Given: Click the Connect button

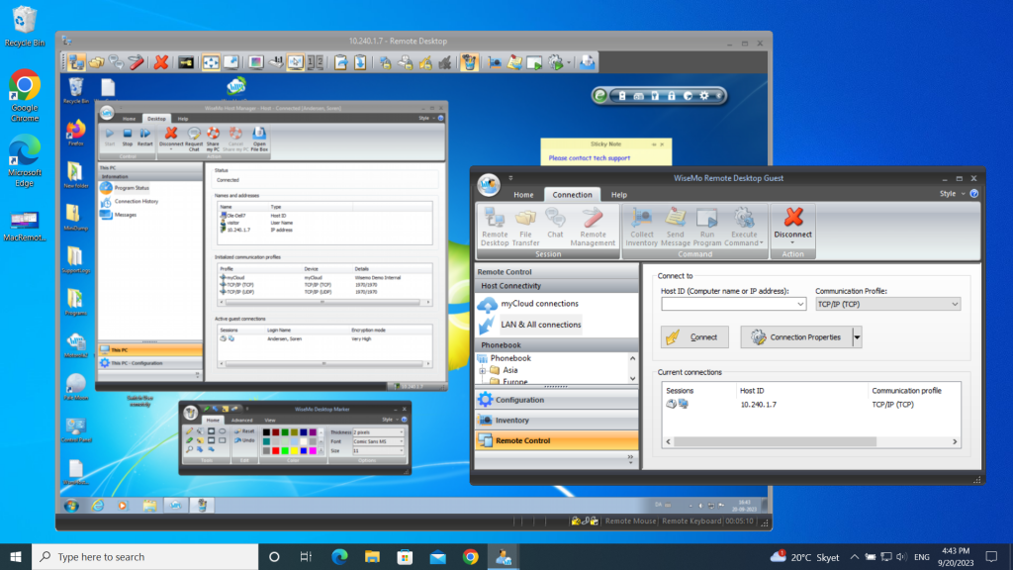Looking at the screenshot, I should coord(694,336).
